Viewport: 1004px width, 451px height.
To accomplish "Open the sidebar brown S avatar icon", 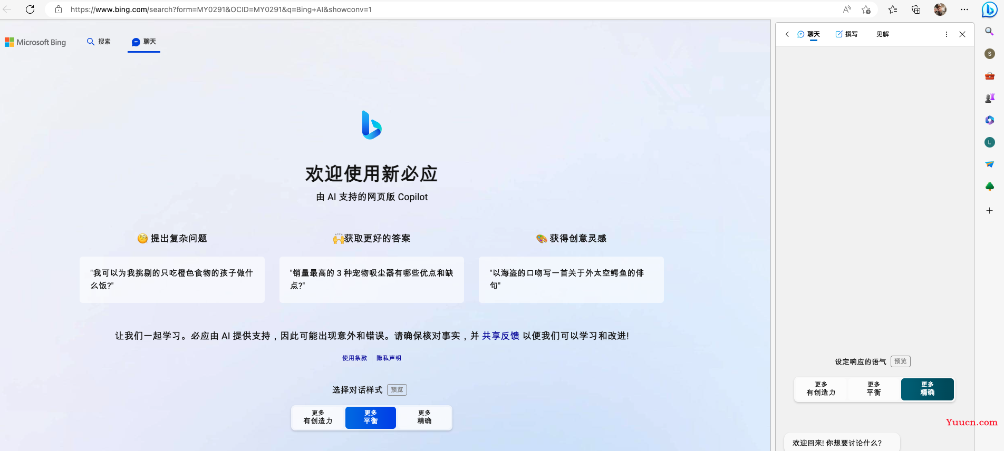I will (990, 54).
